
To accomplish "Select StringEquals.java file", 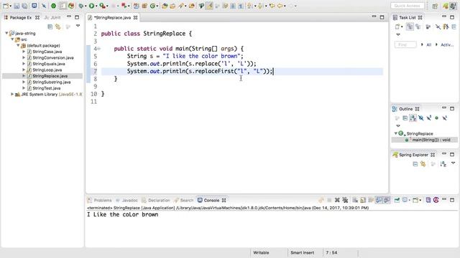I will click(x=49, y=64).
